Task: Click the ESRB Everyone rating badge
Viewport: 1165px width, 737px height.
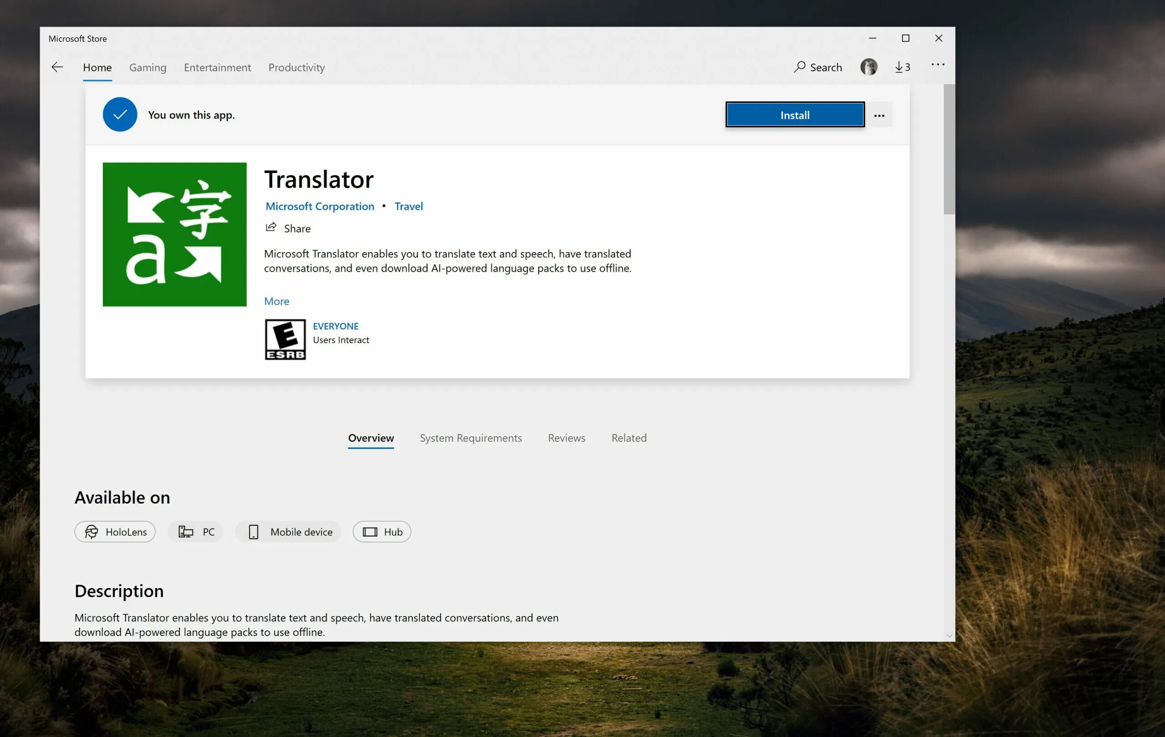Action: (285, 339)
